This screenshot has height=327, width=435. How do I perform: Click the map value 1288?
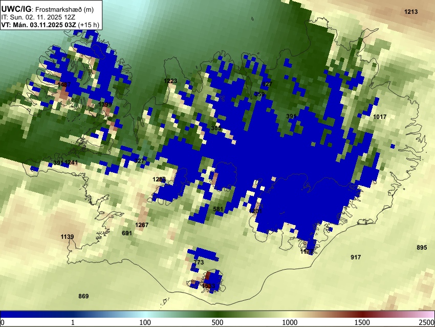pyautogui.click(x=159, y=179)
